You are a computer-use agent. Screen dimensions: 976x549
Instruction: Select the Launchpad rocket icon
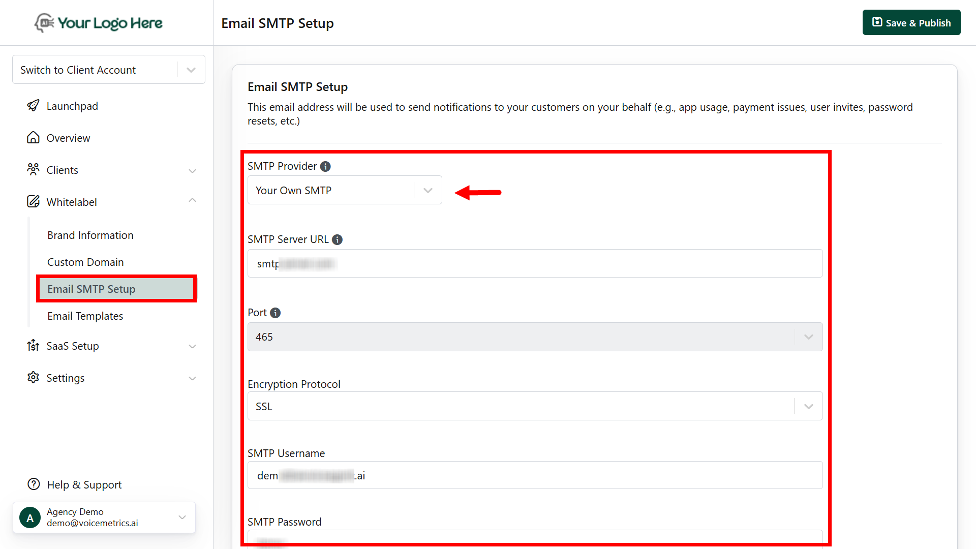[x=33, y=106]
